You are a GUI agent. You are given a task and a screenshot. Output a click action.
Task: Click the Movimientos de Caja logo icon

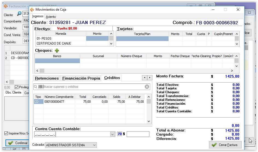(32, 10)
